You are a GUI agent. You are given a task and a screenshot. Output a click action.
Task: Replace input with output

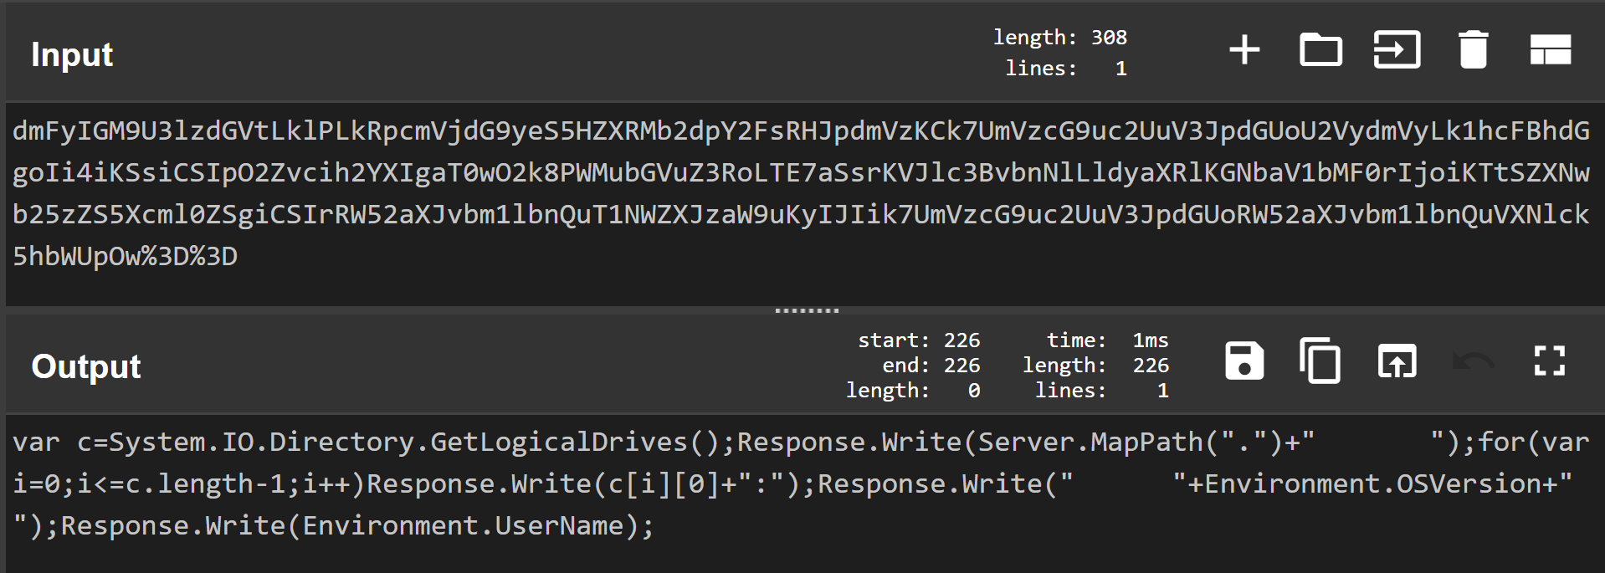[x=1397, y=362]
